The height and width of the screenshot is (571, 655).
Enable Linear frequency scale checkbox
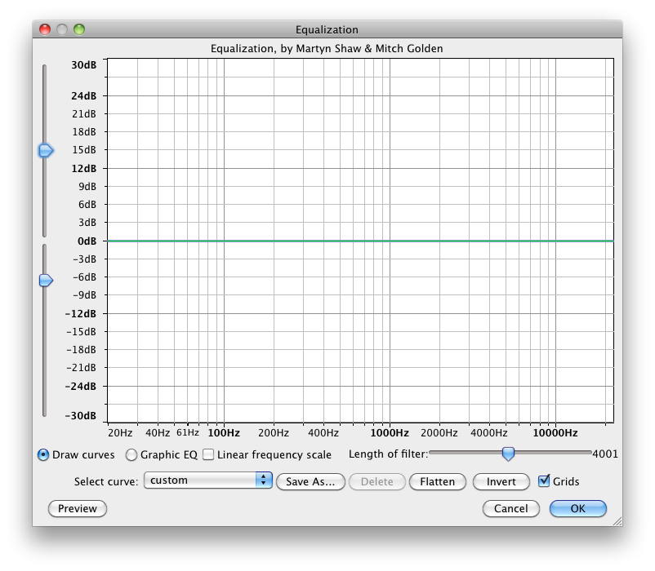208,454
